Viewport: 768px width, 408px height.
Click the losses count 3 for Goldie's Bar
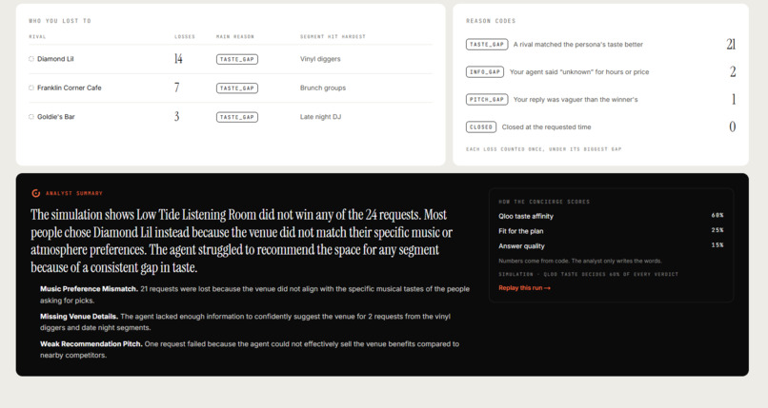point(177,116)
